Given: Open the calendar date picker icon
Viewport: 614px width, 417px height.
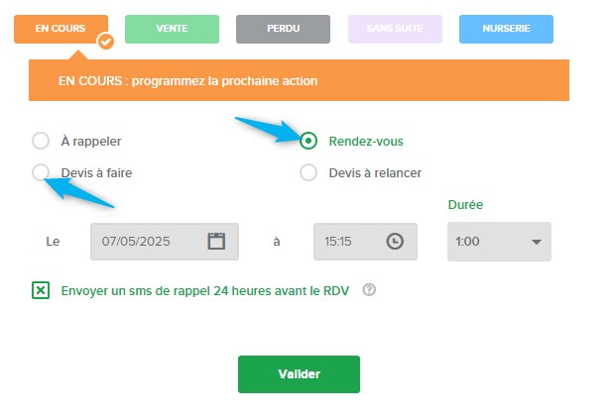Looking at the screenshot, I should (x=216, y=241).
